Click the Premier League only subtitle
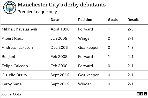This screenshot has width=148, height=98. coord(37,12)
